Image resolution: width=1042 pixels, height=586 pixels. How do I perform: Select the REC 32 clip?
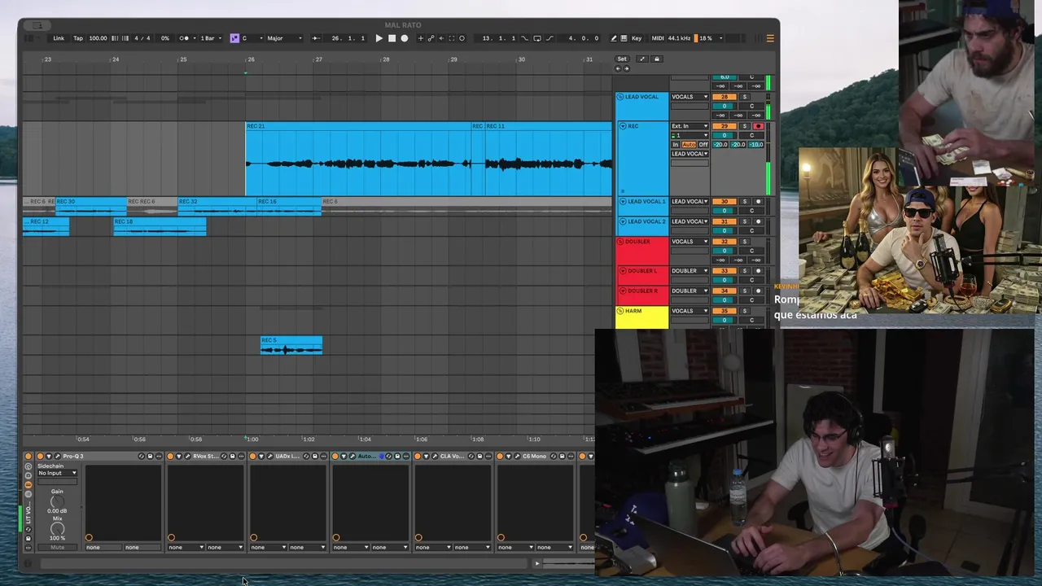coord(217,207)
